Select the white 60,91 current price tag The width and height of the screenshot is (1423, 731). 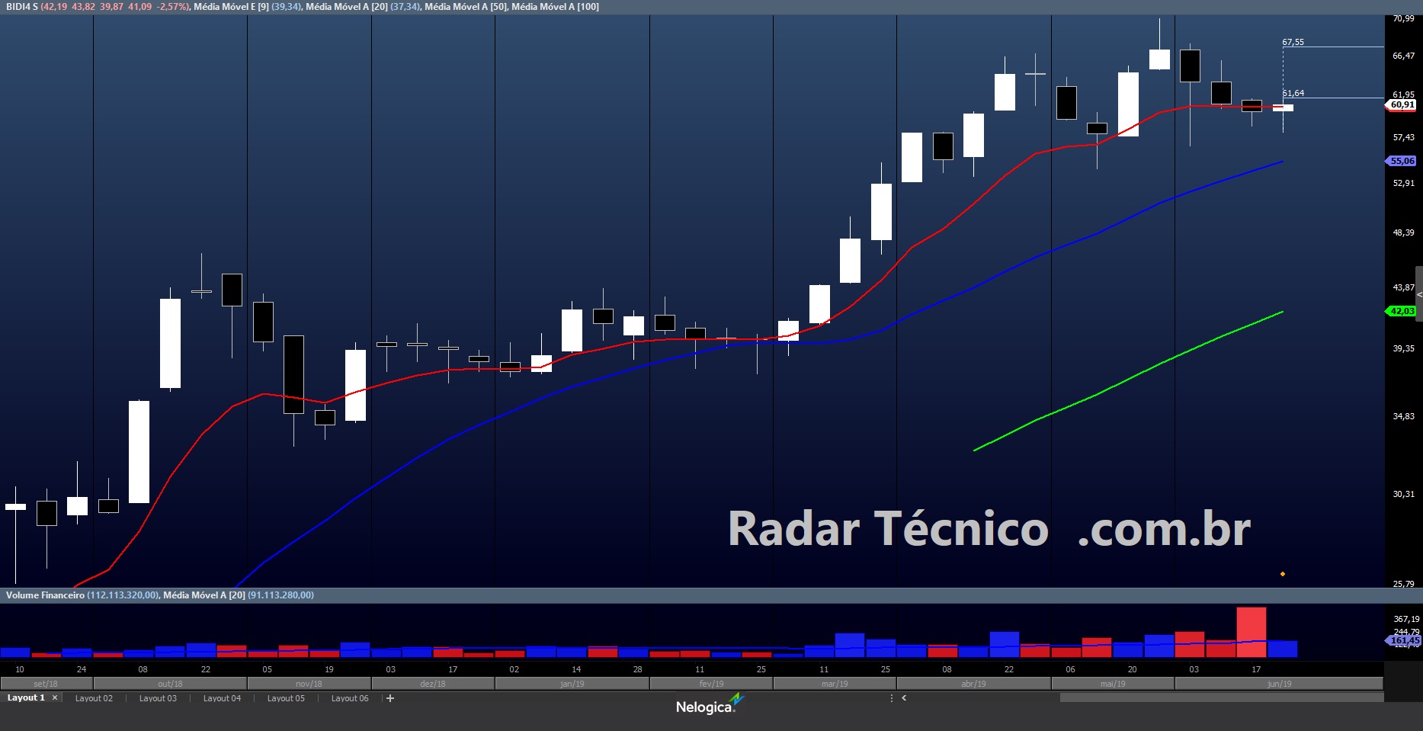1402,105
